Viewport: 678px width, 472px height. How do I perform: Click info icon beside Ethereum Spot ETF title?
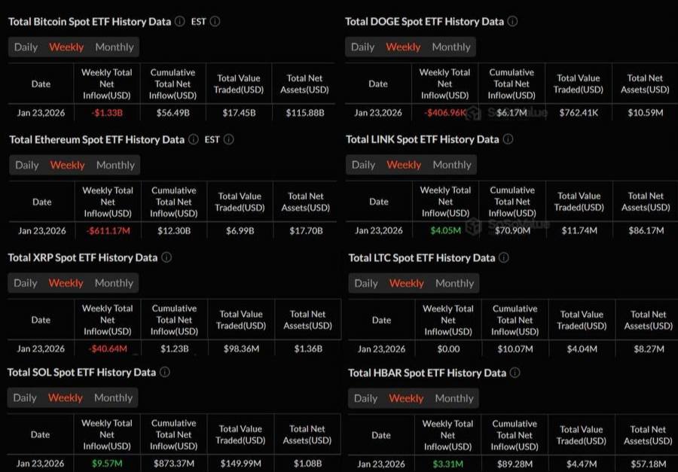point(193,139)
